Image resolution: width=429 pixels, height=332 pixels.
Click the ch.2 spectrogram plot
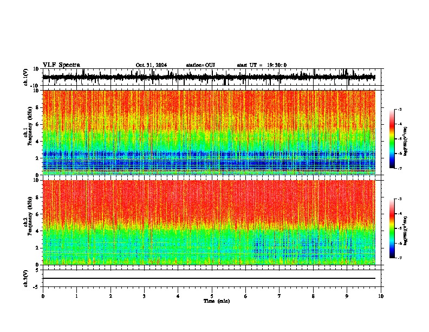point(209,222)
